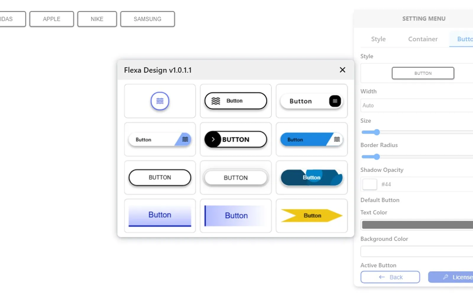Pick the yellow arrow-shaped Button style
This screenshot has width=473, height=295.
point(312,216)
